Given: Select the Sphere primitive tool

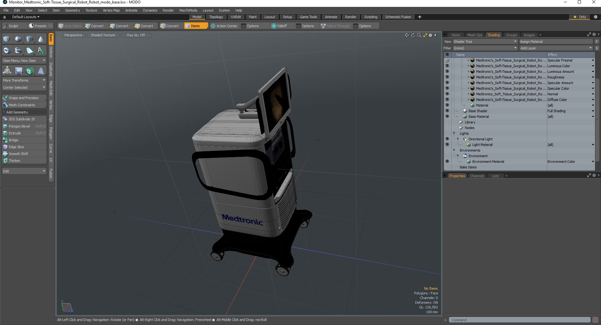Looking at the screenshot, I should point(18,39).
